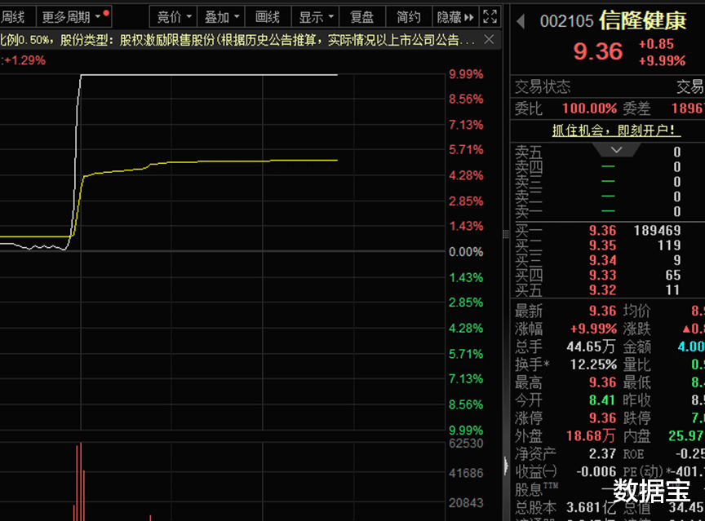The height and width of the screenshot is (521, 705).
Task: Open 复盘 replay mode
Action: pyautogui.click(x=363, y=15)
